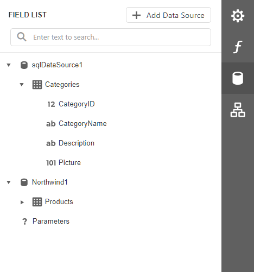This screenshot has height=272, width=254.
Task: Click the Categories table grid icon
Action: coord(37,85)
